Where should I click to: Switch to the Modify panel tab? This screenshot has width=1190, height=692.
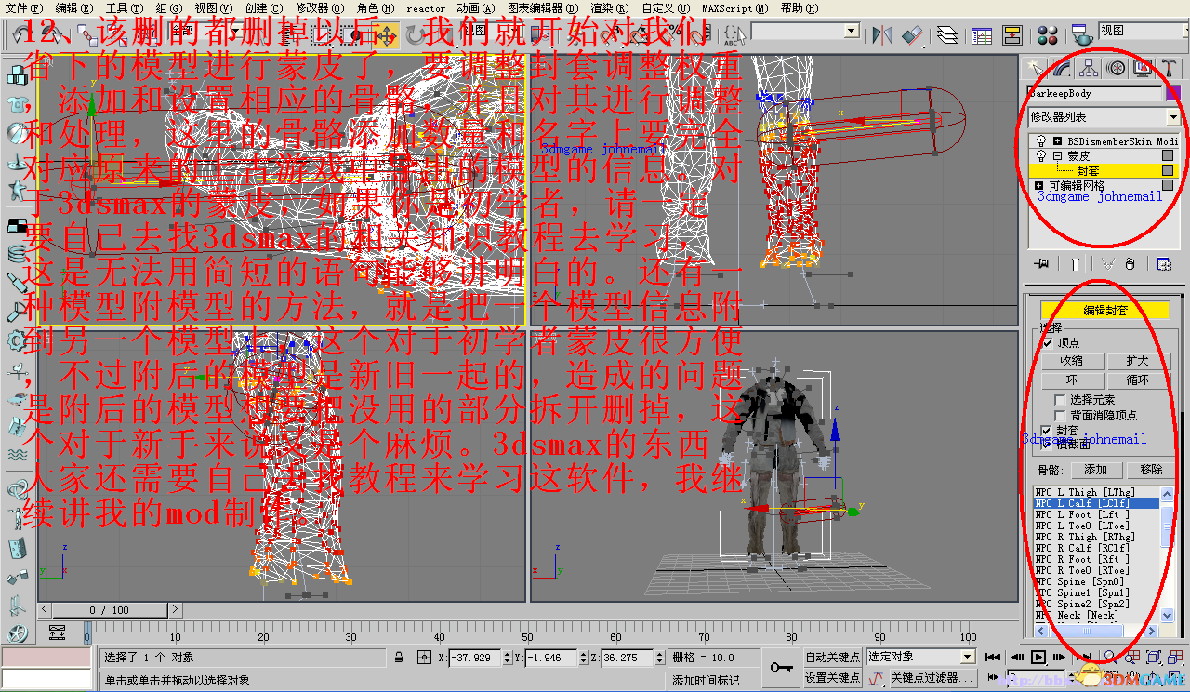[1062, 68]
